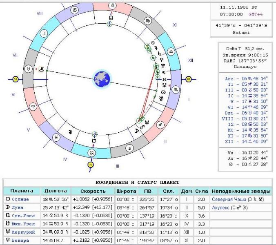Click the Asc cusp entry in house list
276x245 pixels.
[246, 78]
